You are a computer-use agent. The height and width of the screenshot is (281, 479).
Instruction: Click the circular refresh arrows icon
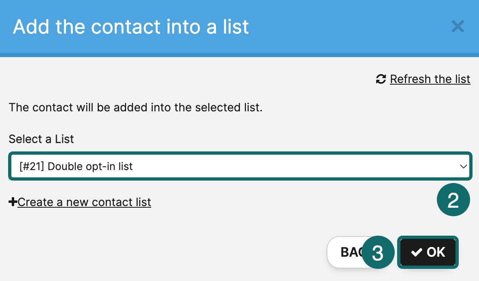pos(381,79)
